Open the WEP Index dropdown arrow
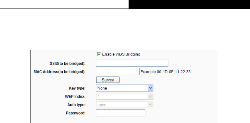The height and width of the screenshot is (123, 250). pos(150,96)
